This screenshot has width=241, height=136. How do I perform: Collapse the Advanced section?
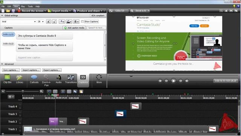tap(2, 64)
